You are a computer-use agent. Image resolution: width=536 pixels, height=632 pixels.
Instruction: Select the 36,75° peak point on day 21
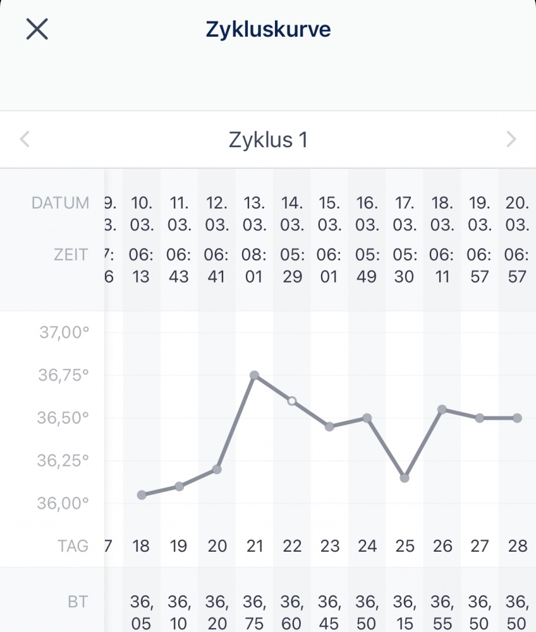click(x=254, y=375)
